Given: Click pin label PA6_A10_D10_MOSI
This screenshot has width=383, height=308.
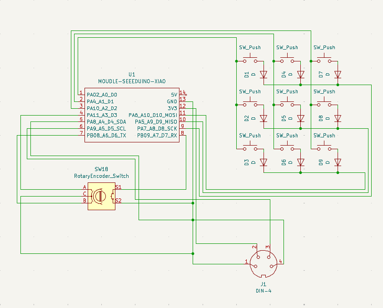Looking at the screenshot, I should click(x=153, y=115).
